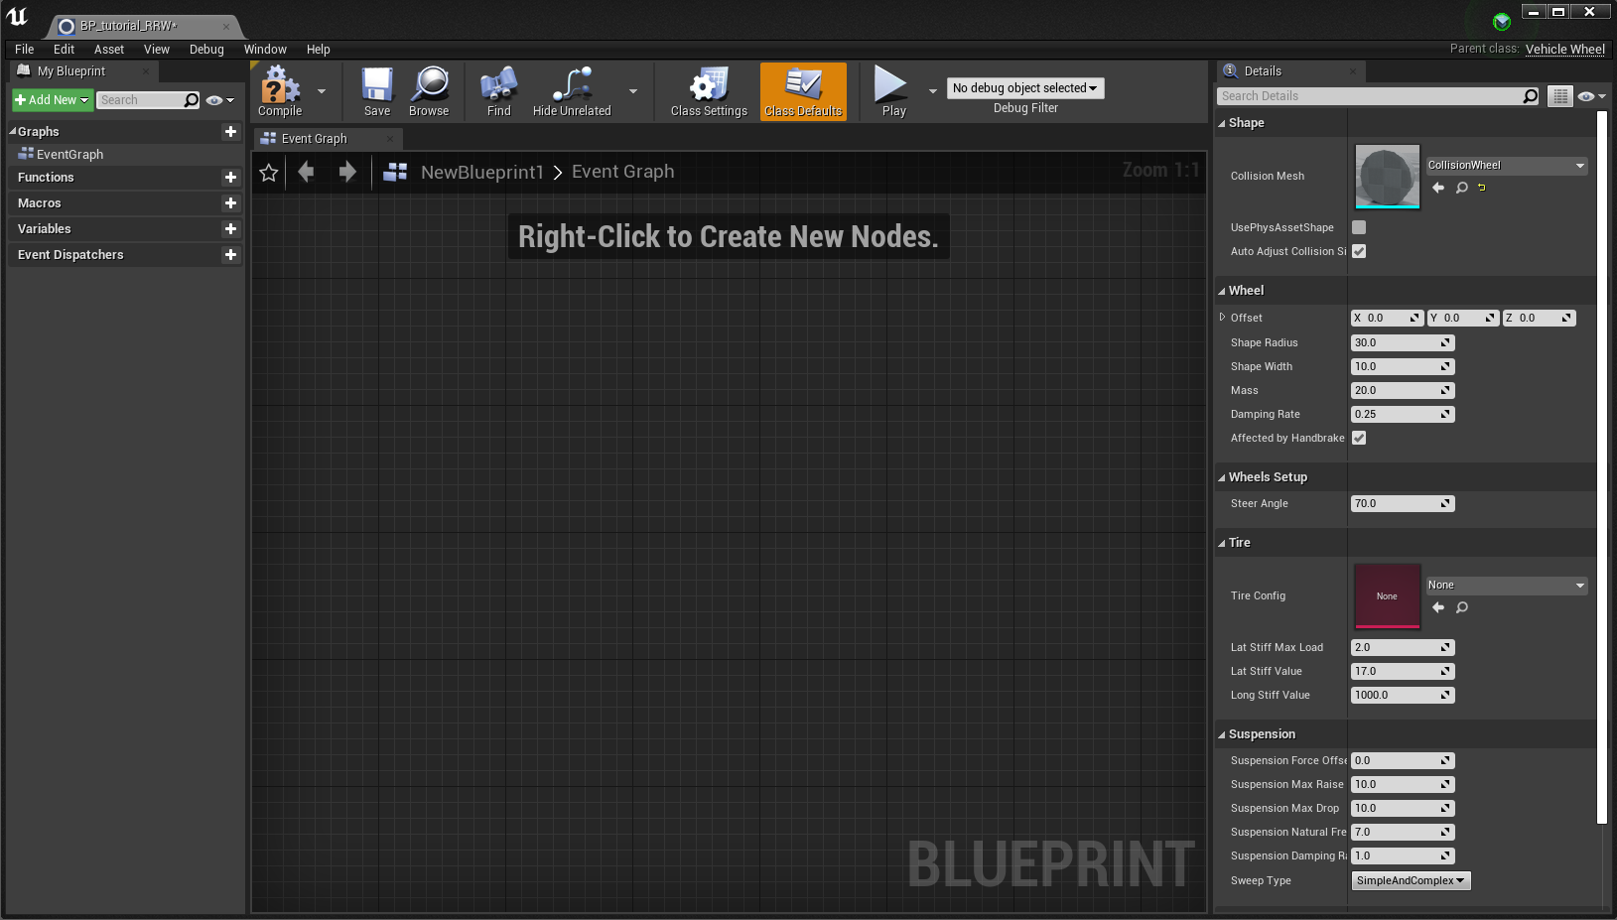Use magnifier to find CollisionWheel asset
Screen dimensions: 1617x920
click(x=1461, y=188)
